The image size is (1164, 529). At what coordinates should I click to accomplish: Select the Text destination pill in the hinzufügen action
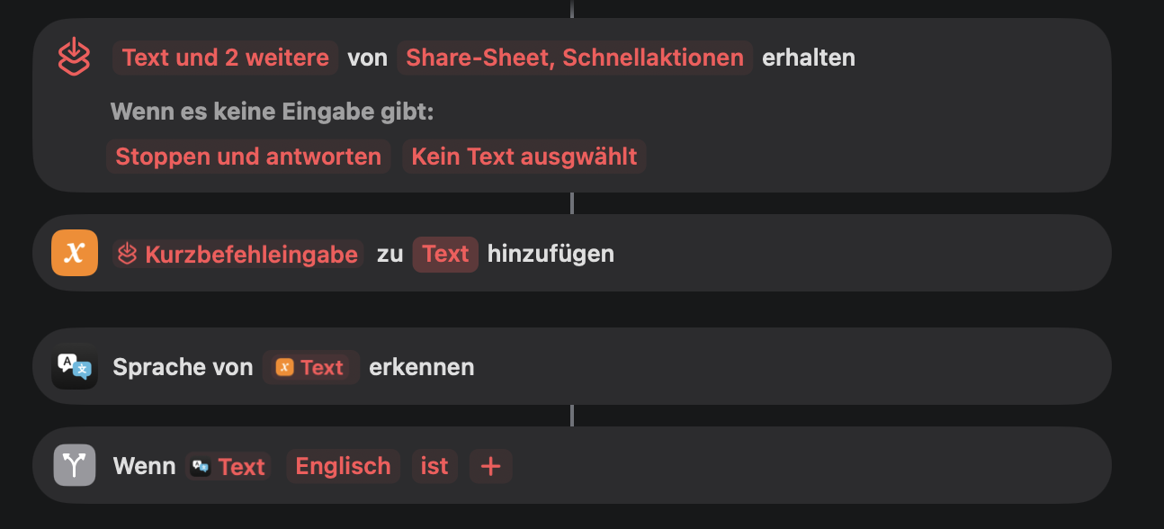point(444,254)
